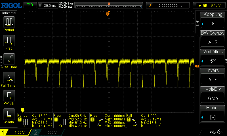The width and height of the screenshot is (227, 136).
Task: Click the Horizontal menu header
Action: [x=9, y=13]
